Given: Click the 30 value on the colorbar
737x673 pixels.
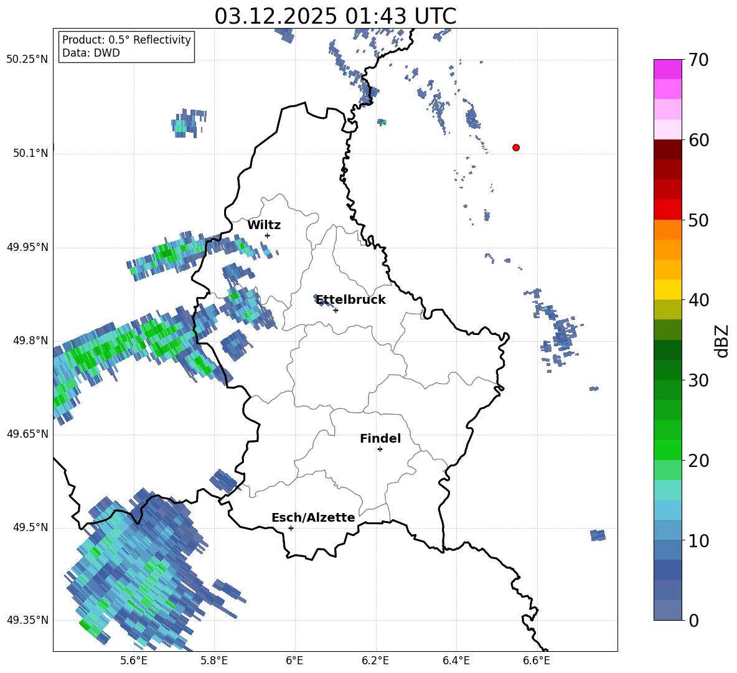Looking at the screenshot, I should 698,380.
